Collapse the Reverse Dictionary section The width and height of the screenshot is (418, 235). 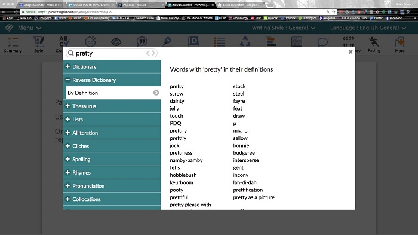[112, 80]
